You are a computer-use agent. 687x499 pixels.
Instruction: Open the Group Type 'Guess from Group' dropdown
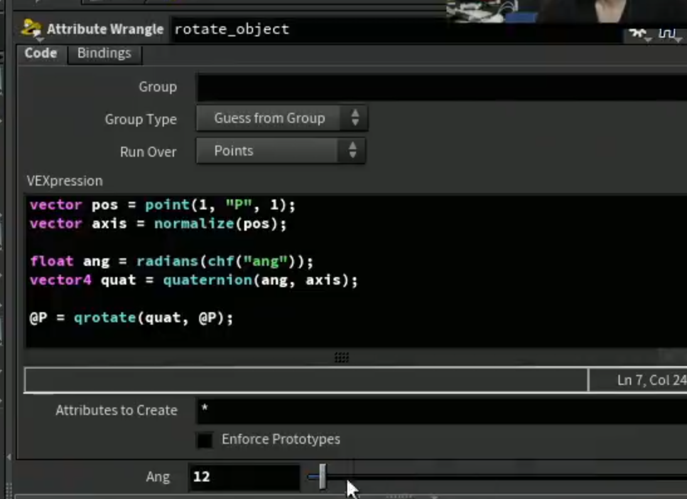coord(282,118)
